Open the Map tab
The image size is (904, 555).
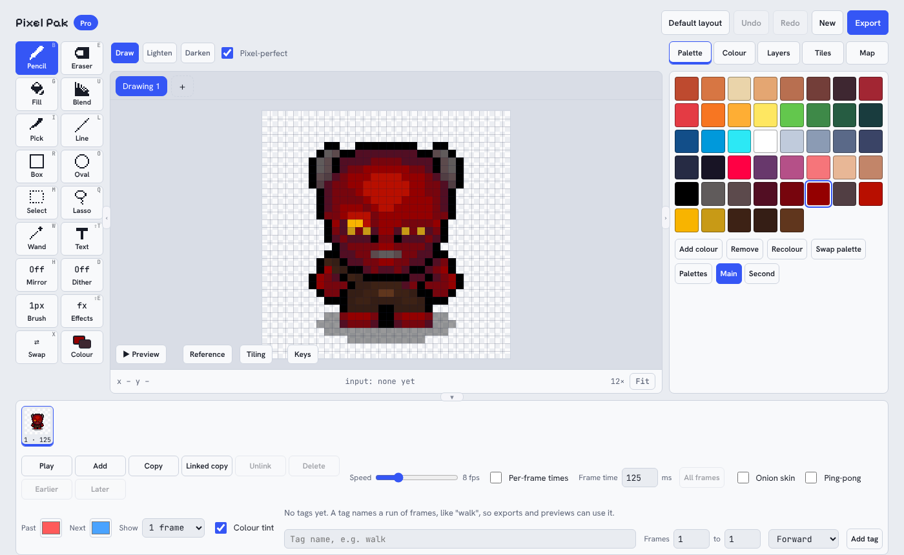[867, 53]
